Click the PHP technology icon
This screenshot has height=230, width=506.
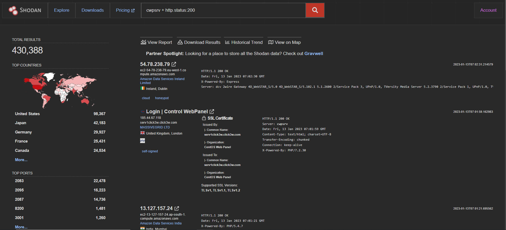[143, 141]
